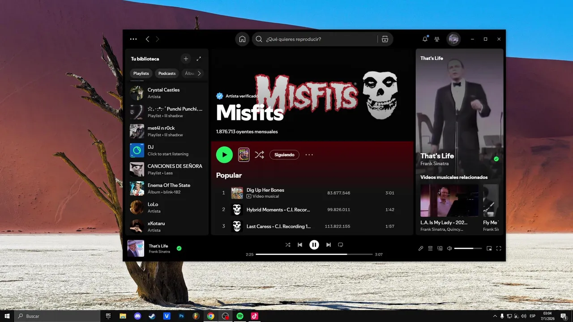Click the search field ¿Qué quieres reproducir?
573x322 pixels.
click(316, 39)
